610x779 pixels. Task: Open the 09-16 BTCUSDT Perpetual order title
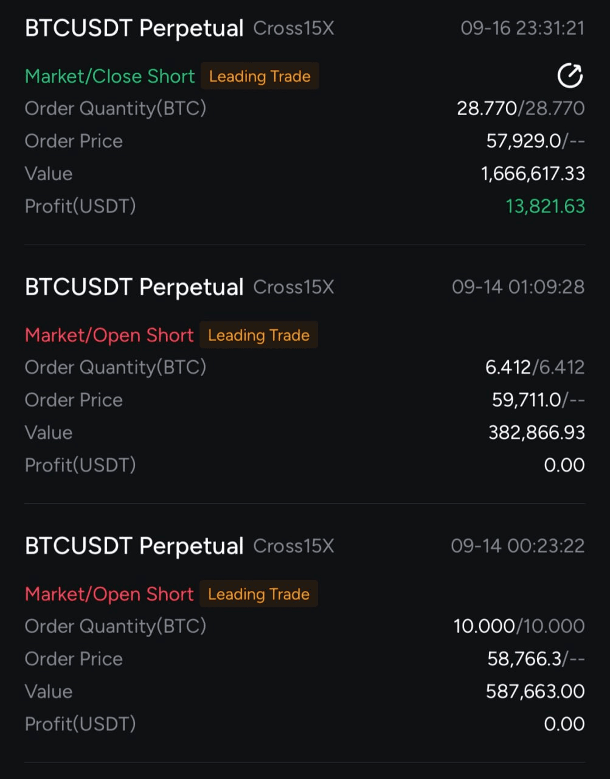point(134,29)
